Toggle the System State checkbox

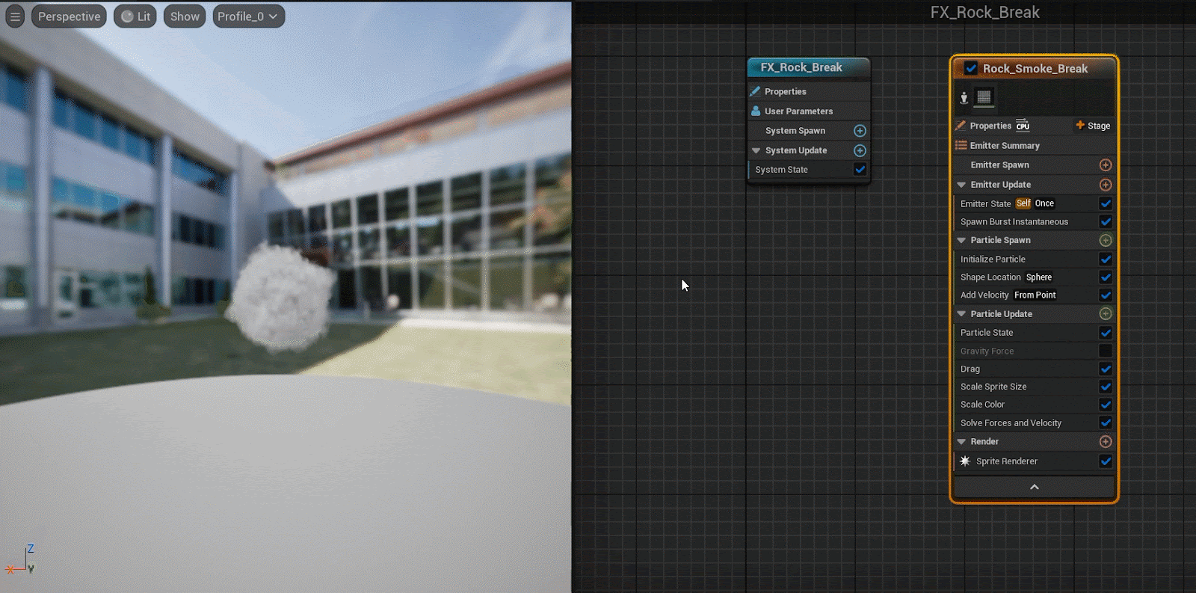click(860, 170)
